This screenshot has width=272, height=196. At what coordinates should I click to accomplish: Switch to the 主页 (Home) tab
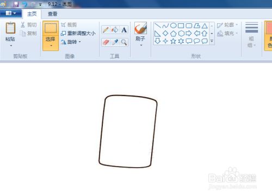[x=32, y=14]
